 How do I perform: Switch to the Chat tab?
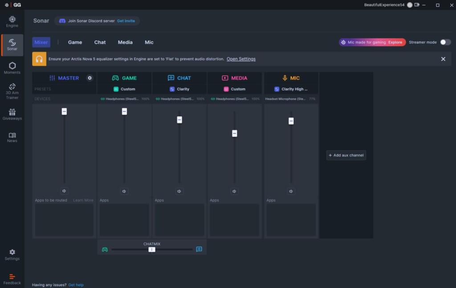[100, 42]
